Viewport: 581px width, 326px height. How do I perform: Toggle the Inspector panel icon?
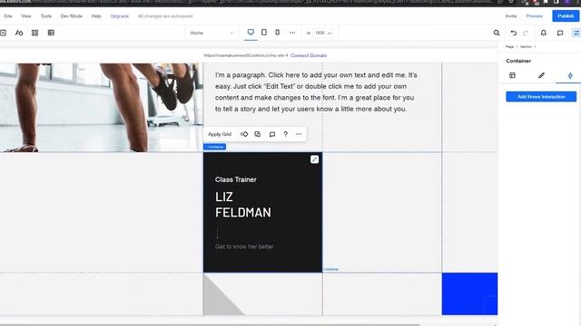click(576, 33)
